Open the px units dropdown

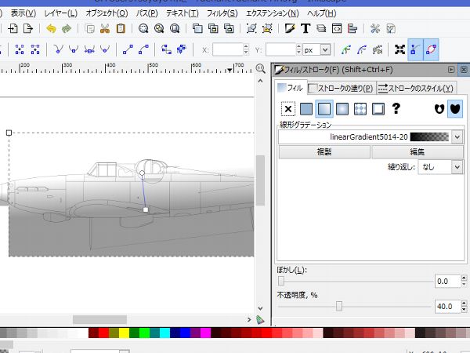[x=317, y=49]
